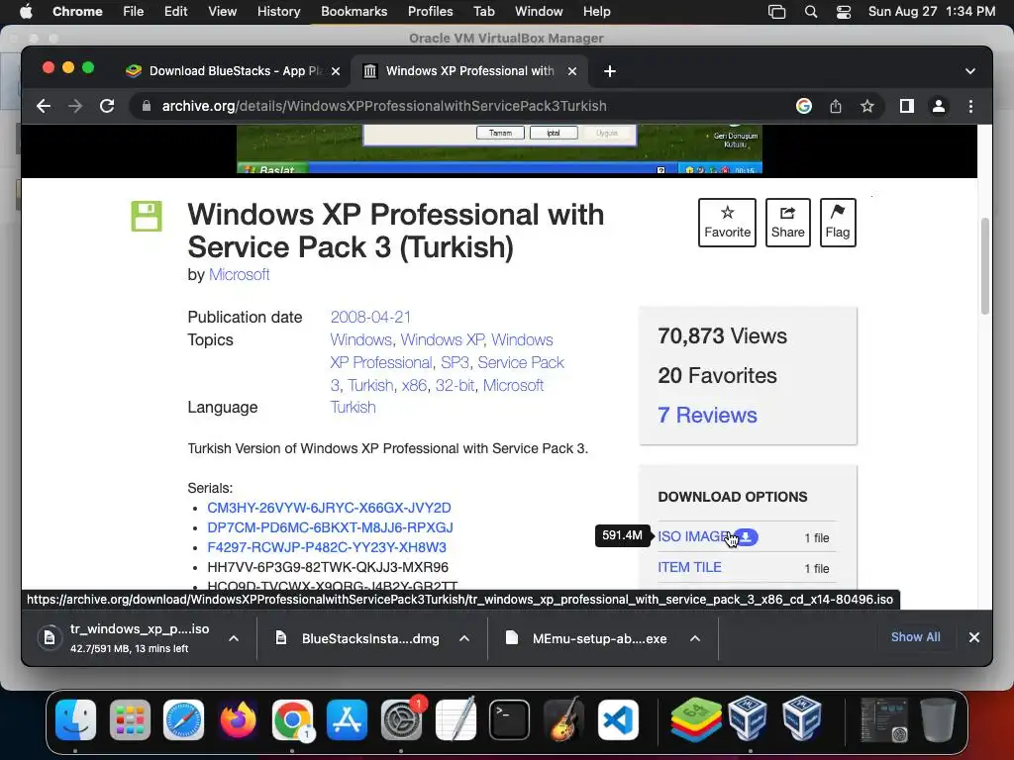Open Control Center in the menu bar
This screenshot has width=1014, height=760.
point(844,12)
